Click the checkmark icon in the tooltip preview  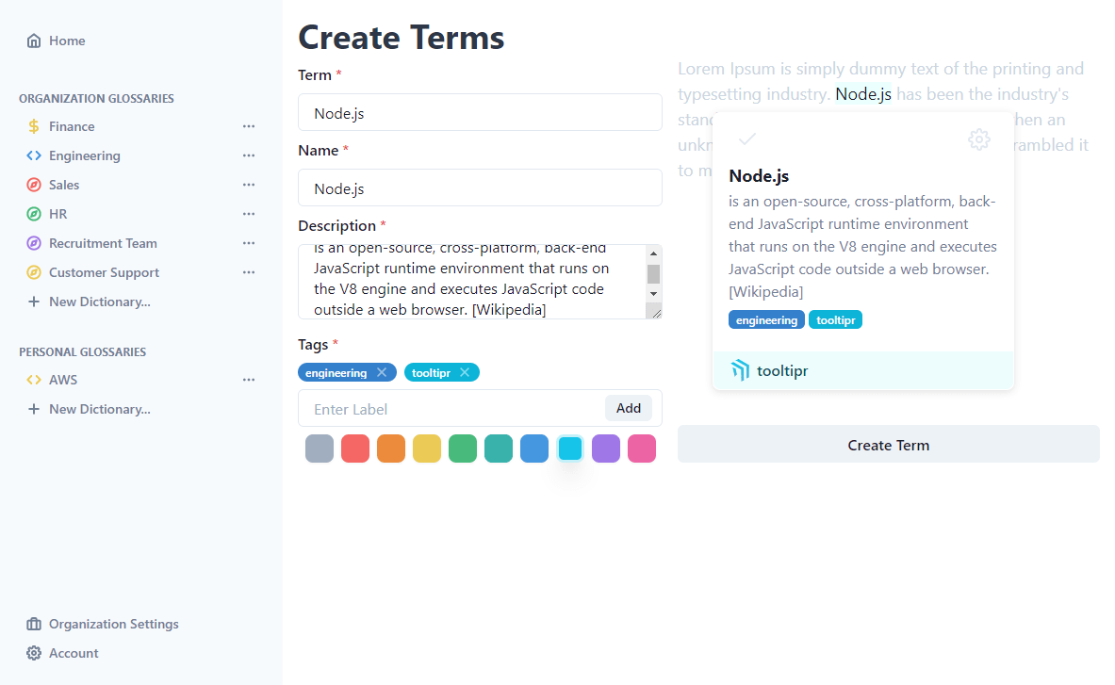747,139
